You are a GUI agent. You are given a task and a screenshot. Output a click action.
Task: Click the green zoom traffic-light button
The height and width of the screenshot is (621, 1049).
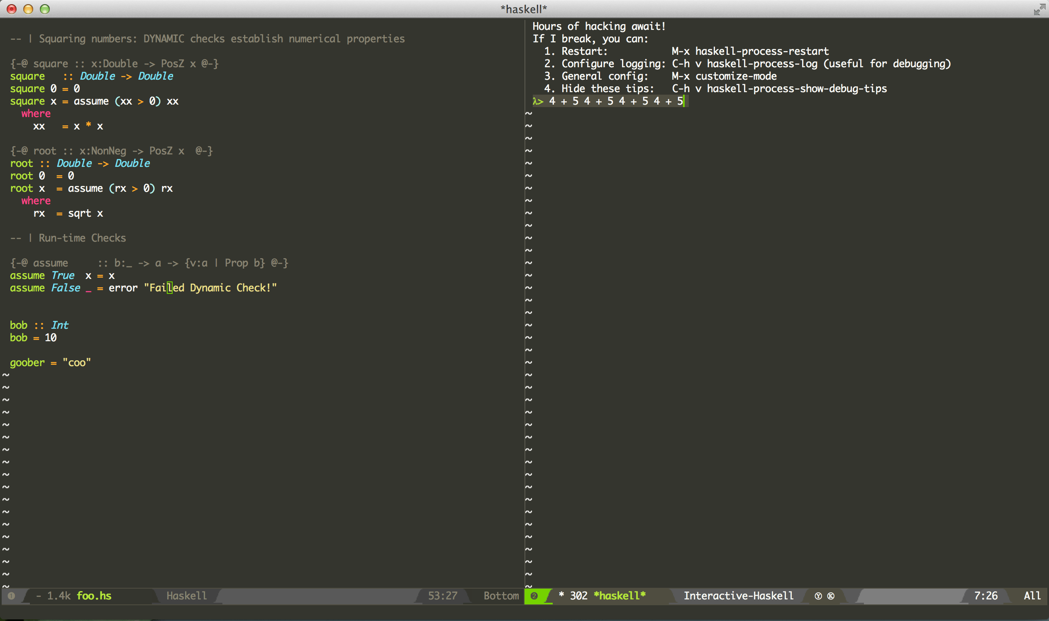click(x=45, y=9)
